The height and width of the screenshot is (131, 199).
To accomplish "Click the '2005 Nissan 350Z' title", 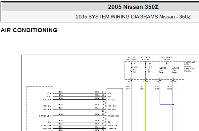I will coord(133,7).
